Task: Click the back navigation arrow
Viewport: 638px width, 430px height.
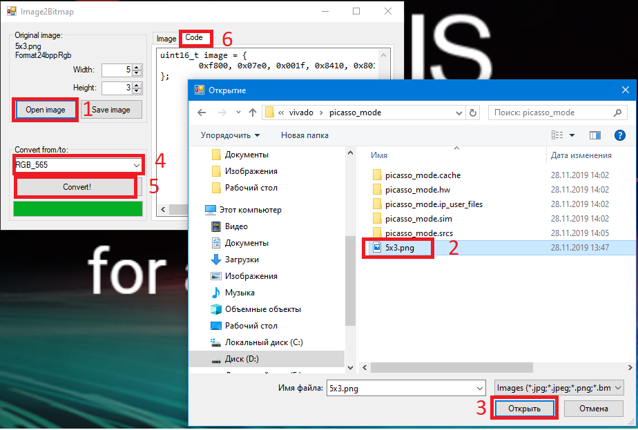Action: tap(201, 113)
